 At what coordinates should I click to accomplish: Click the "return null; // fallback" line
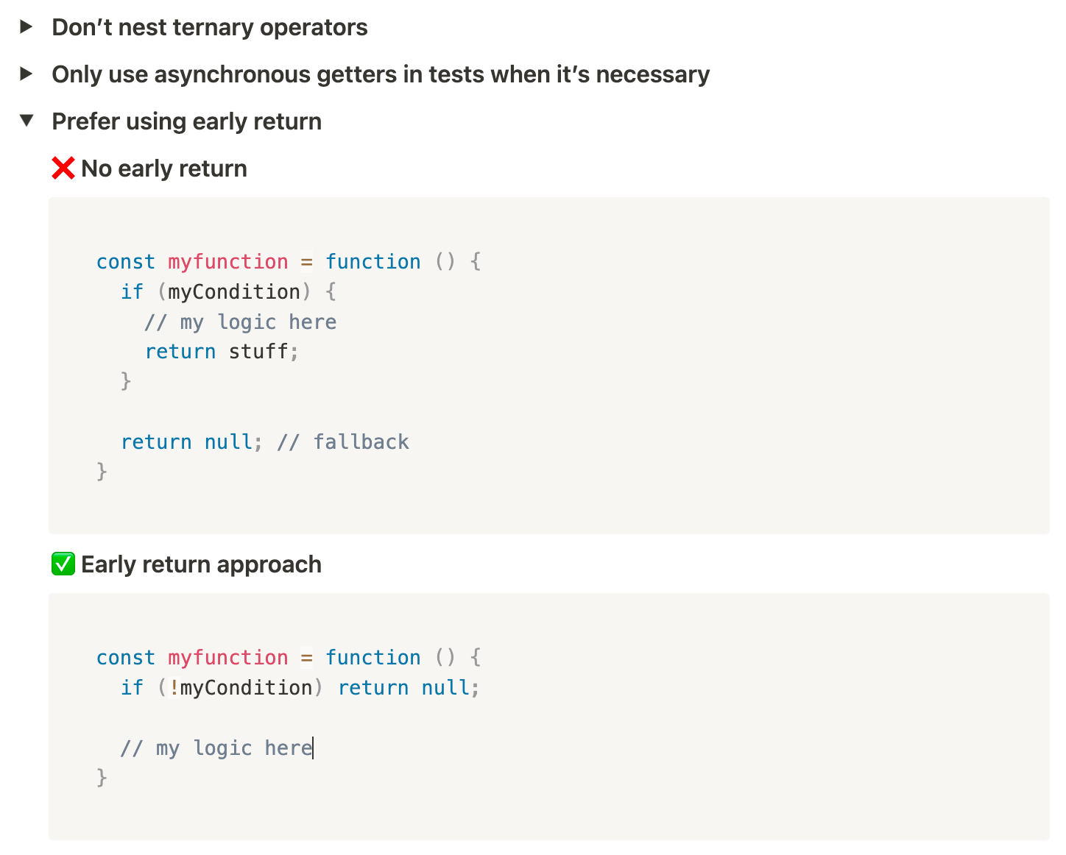pyautogui.click(x=264, y=441)
